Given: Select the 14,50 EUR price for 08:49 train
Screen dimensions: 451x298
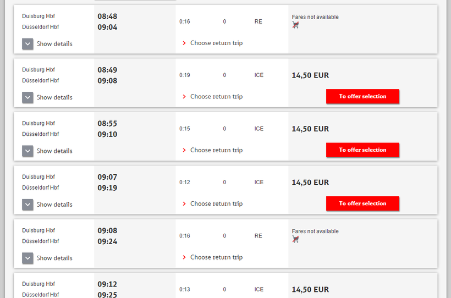Looking at the screenshot, I should point(310,75).
